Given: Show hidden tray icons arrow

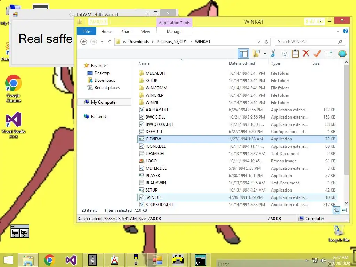Looking at the screenshot, I should click(x=307, y=260).
